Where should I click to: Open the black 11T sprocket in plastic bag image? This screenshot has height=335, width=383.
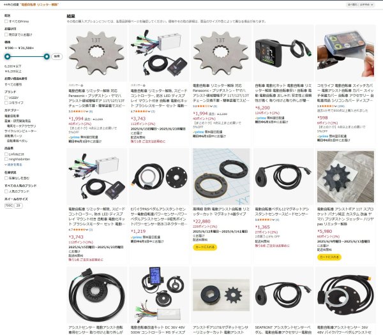345,177
